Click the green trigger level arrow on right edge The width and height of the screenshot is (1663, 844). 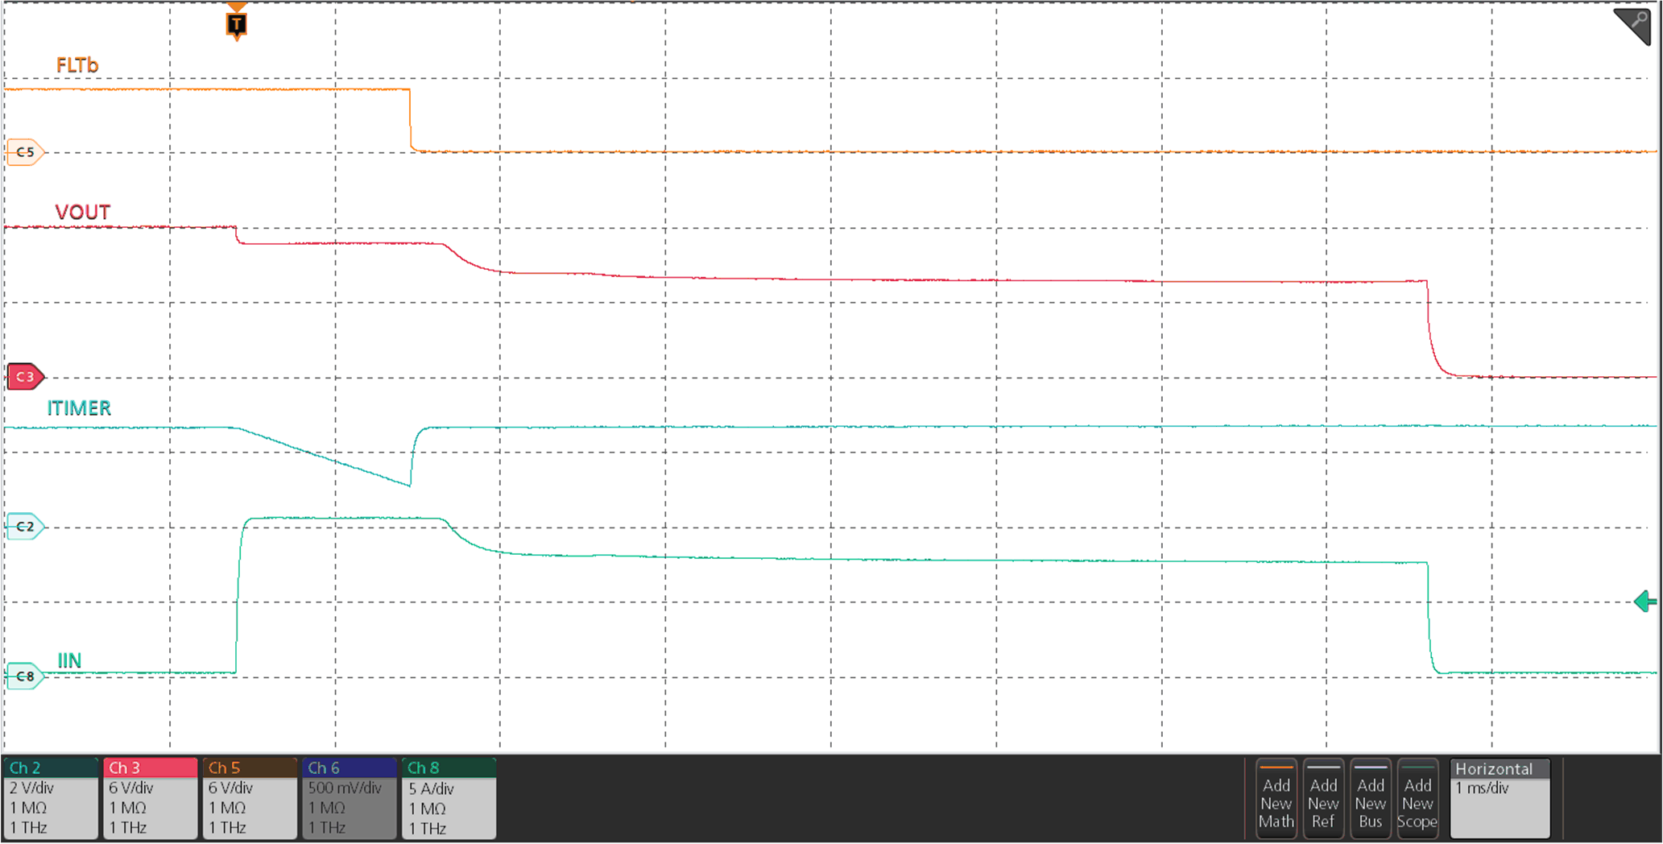[1644, 600]
